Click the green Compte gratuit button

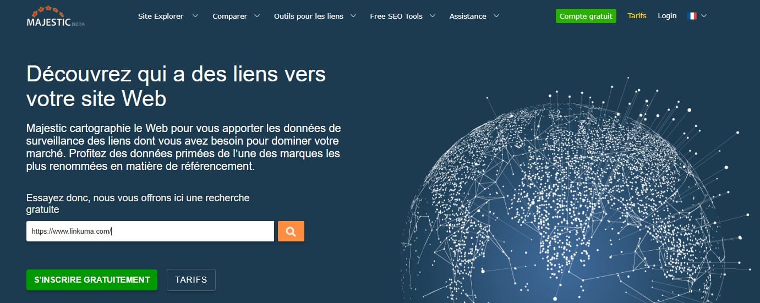point(586,16)
